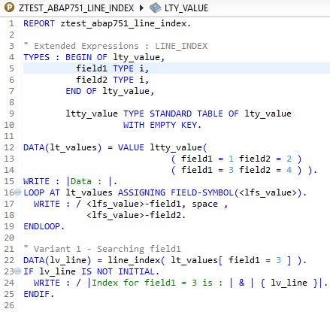Click 'lty_value,' on the TYPES line 4
This screenshot has height=312, width=330.
coord(139,57)
